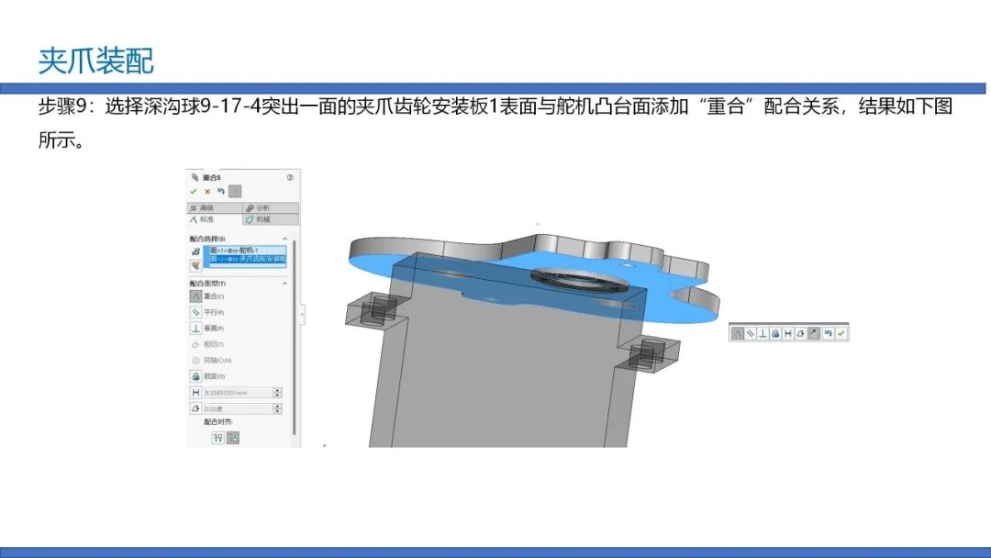Image resolution: width=991 pixels, height=558 pixels.
Task: Choose the 重合 mate type in panel
Action: click(206, 296)
